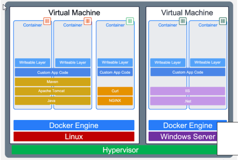Select the Virtual Machine title above the Linux stack
This screenshot has width=238, height=160.
pyautogui.click(x=74, y=13)
